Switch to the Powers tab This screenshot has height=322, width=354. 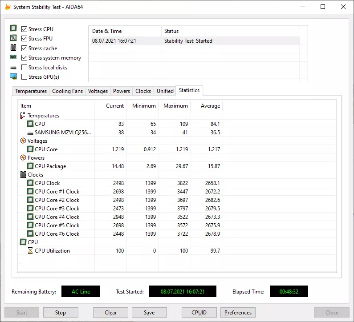click(122, 91)
